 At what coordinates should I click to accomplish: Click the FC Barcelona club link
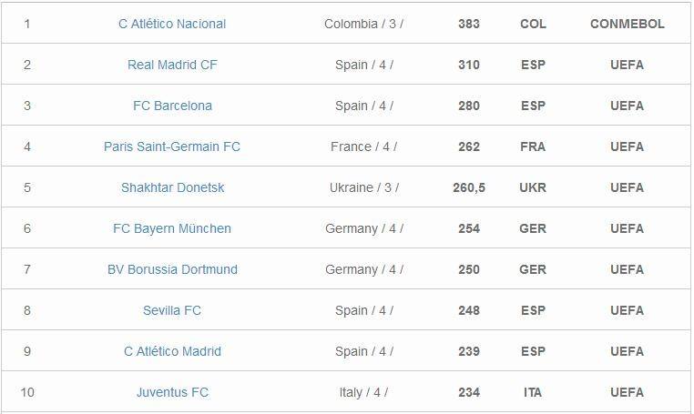pyautogui.click(x=172, y=106)
